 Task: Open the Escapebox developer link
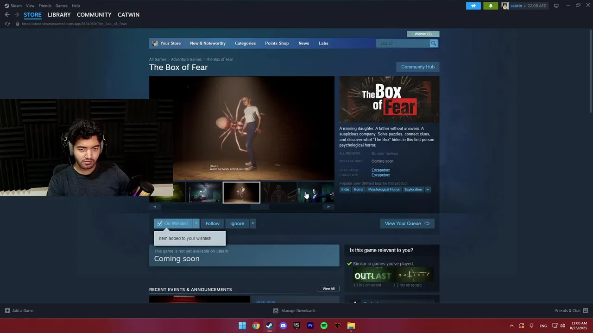coord(380,170)
